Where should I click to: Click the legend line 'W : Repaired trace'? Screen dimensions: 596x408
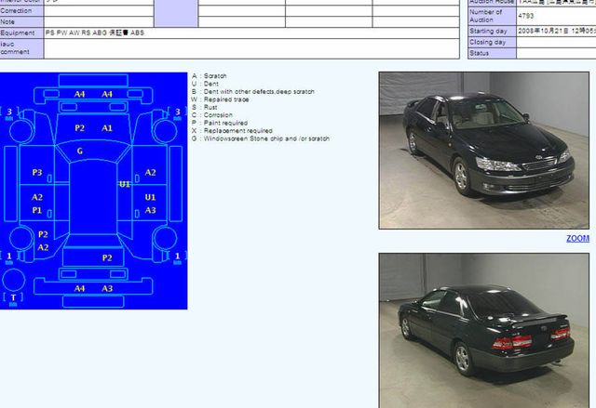221,99
